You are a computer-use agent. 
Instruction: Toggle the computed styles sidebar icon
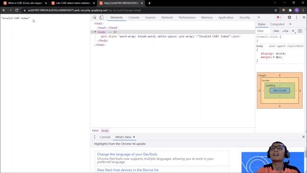click(x=300, y=31)
